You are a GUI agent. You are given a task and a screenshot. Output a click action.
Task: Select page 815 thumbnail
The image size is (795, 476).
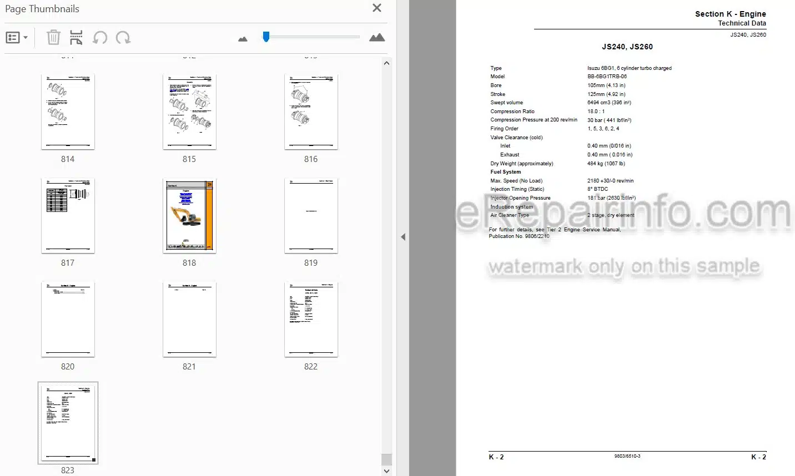click(x=189, y=112)
